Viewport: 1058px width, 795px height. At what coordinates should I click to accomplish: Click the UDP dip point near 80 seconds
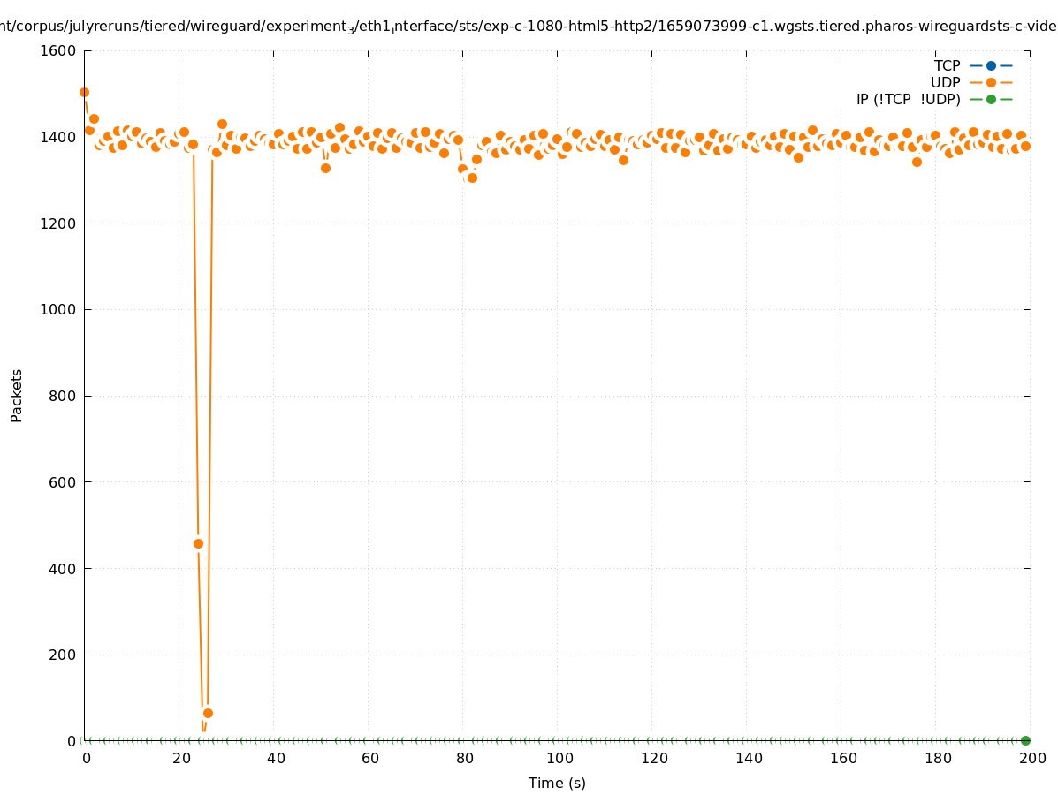point(472,178)
